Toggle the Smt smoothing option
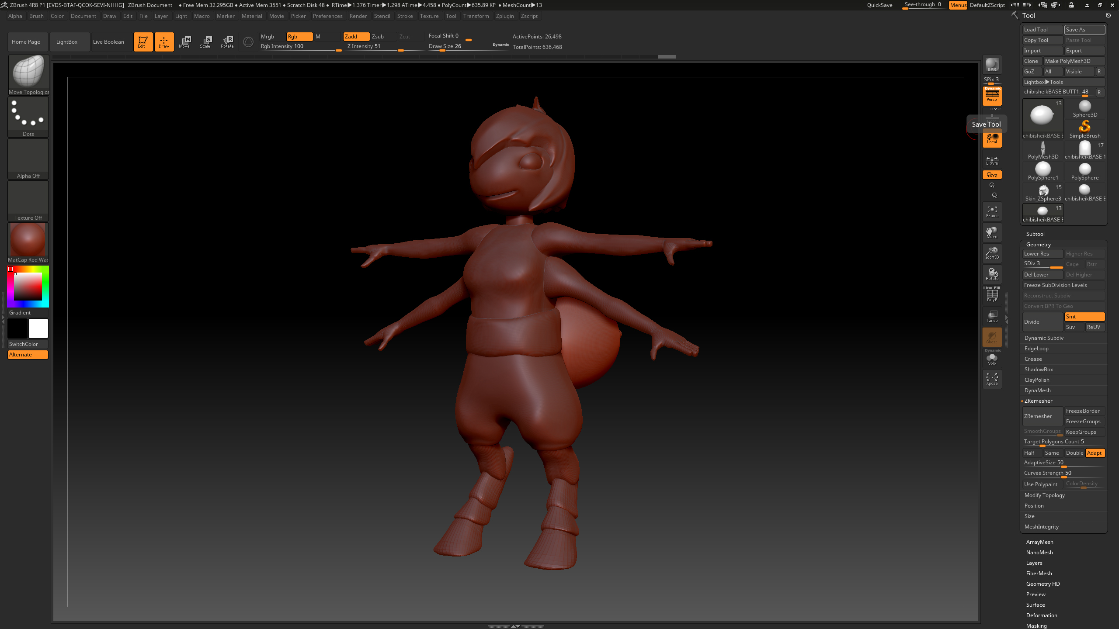Screen dimensions: 1119x629 [x=1084, y=317]
